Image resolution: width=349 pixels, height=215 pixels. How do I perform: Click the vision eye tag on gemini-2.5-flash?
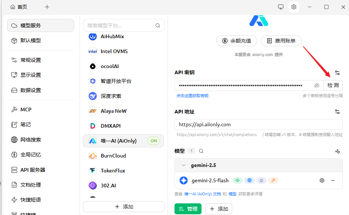[238, 180]
